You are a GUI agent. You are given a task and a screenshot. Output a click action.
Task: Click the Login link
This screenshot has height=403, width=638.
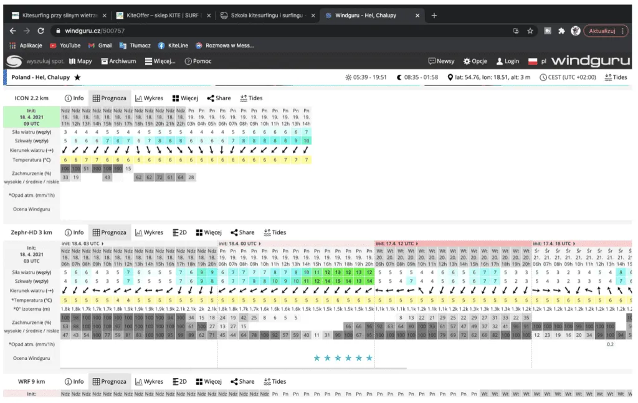507,61
